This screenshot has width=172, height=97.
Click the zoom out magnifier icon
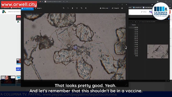click(68, 8)
